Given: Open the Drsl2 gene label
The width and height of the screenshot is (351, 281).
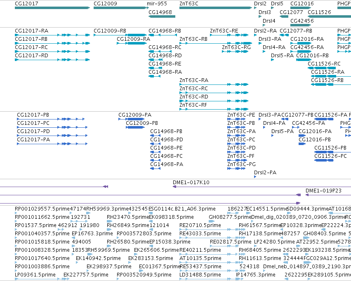Looking at the screenshot, I should coord(260,4).
